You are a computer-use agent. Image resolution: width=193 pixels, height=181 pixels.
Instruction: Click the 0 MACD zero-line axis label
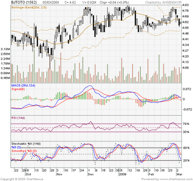pos(183,99)
